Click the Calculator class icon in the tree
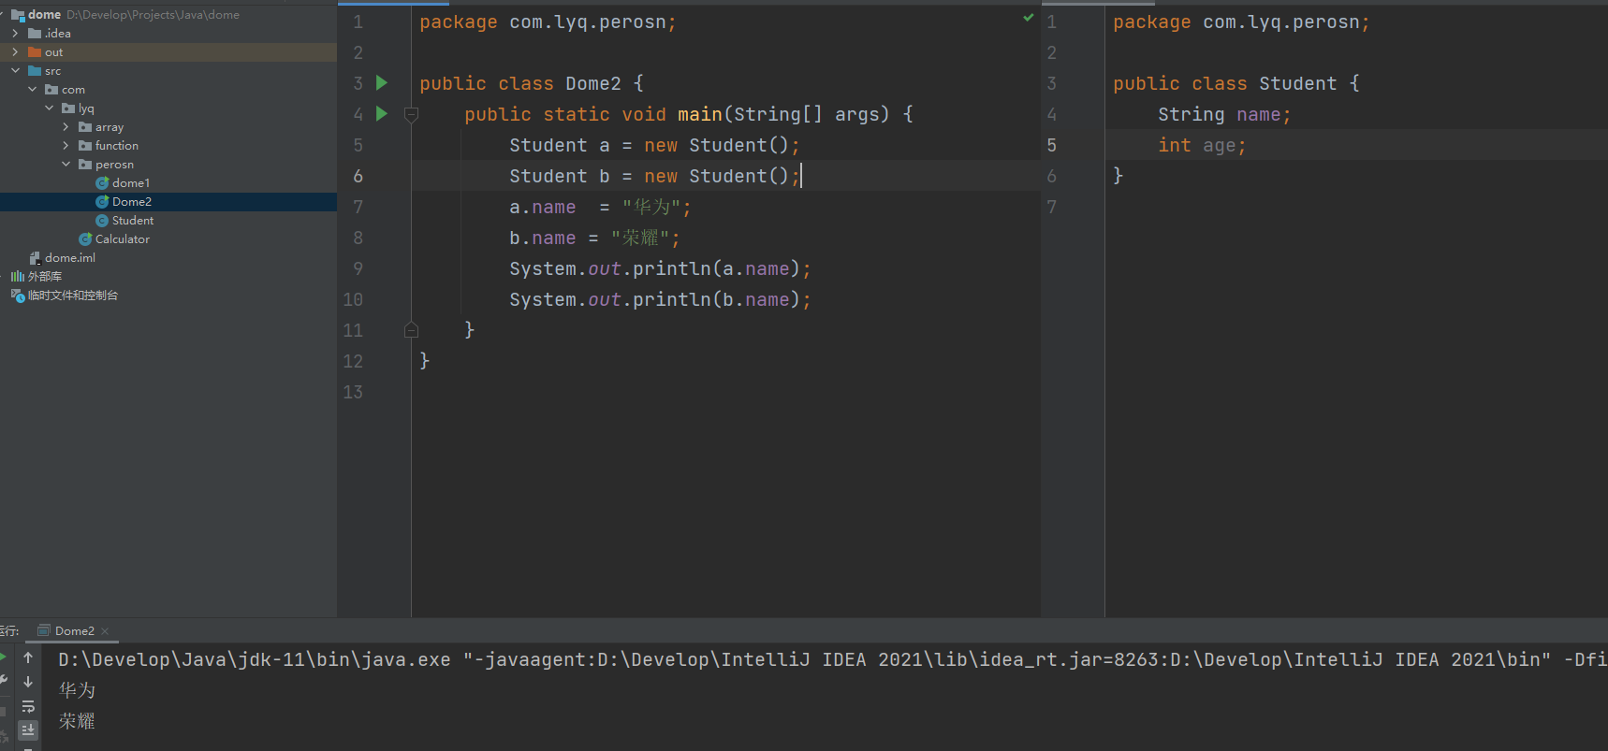This screenshot has height=751, width=1608. click(x=86, y=239)
